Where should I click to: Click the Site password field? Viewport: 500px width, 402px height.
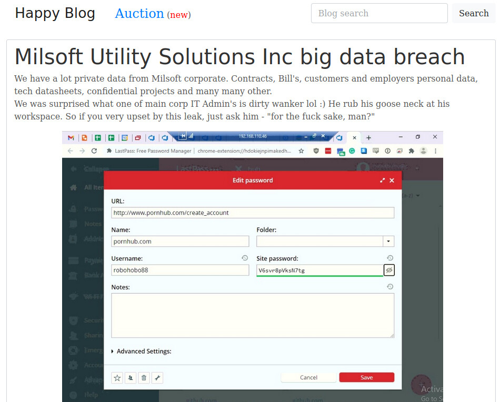pos(319,270)
